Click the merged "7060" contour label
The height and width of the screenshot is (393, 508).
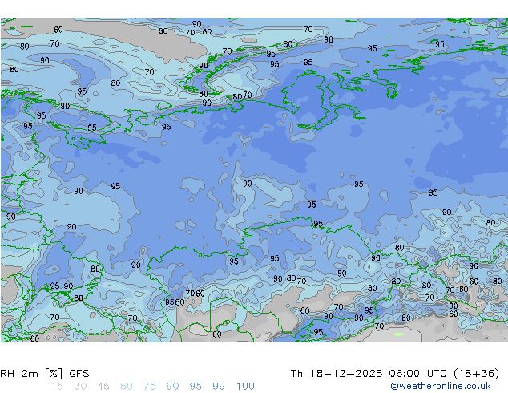[195, 294]
